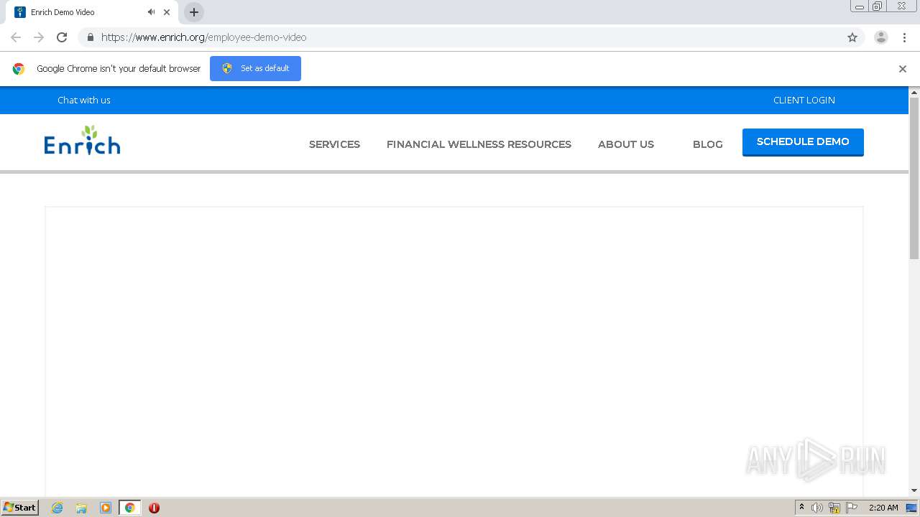Open FINANCIAL WELLNESS RESOURCES menu
Screen dimensions: 920x517
click(479, 144)
